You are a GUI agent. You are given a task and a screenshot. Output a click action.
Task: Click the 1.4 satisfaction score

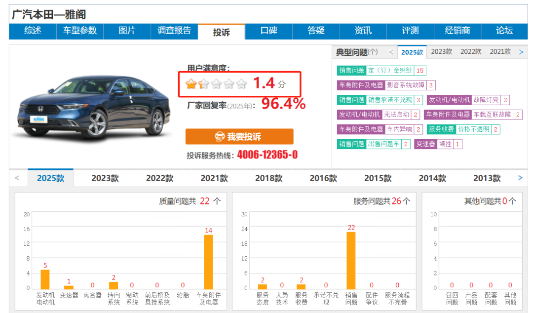coord(264,83)
